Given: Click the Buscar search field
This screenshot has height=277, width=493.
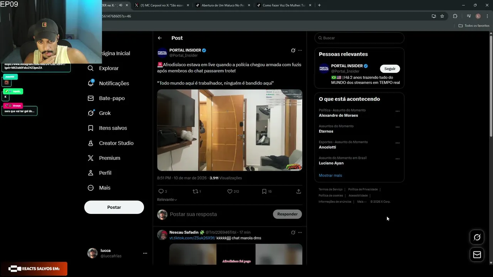Looking at the screenshot, I should [359, 38].
